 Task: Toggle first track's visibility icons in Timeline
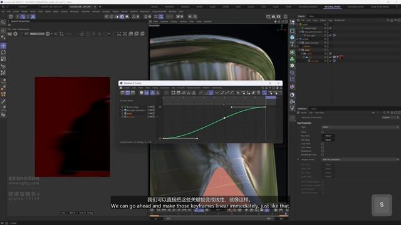click(151, 107)
